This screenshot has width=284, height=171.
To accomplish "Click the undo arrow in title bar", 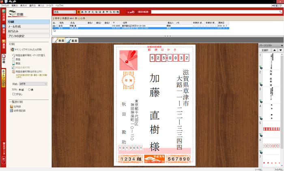I will (11, 2).
